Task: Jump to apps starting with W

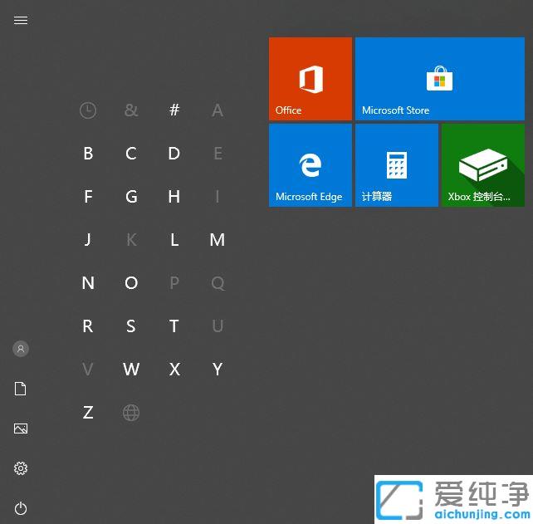Action: pos(131,370)
